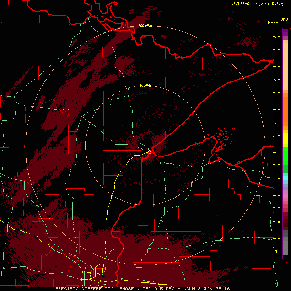This screenshot has width=291, height=291.
Task: Click the cyan segment of the color bar
Action: tap(286, 178)
